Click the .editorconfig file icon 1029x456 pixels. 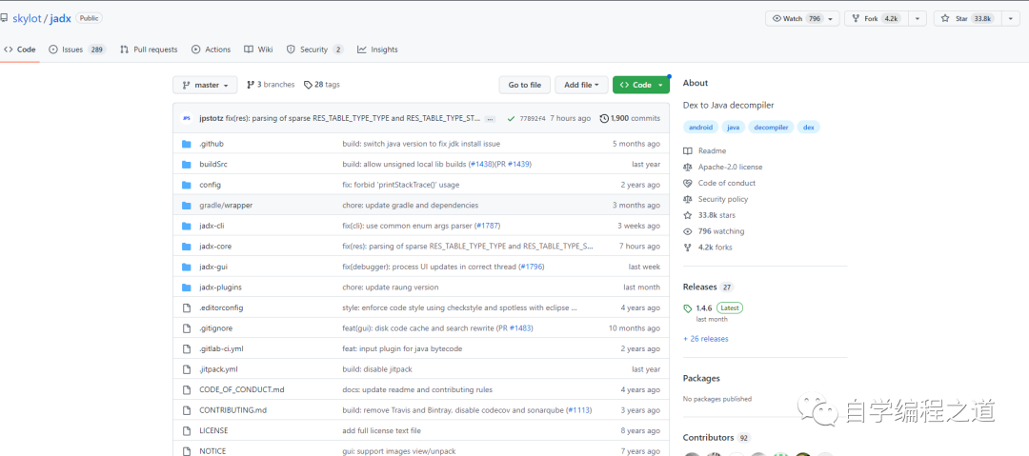[x=187, y=307]
